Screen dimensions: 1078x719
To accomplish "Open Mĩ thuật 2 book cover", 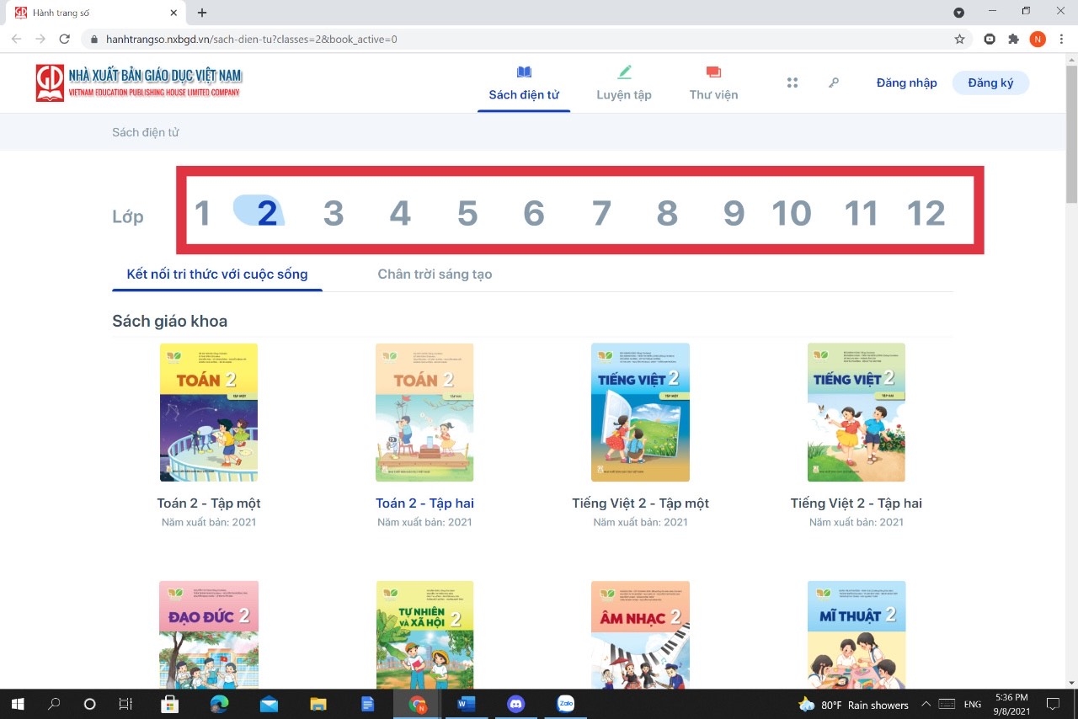I will click(x=857, y=635).
